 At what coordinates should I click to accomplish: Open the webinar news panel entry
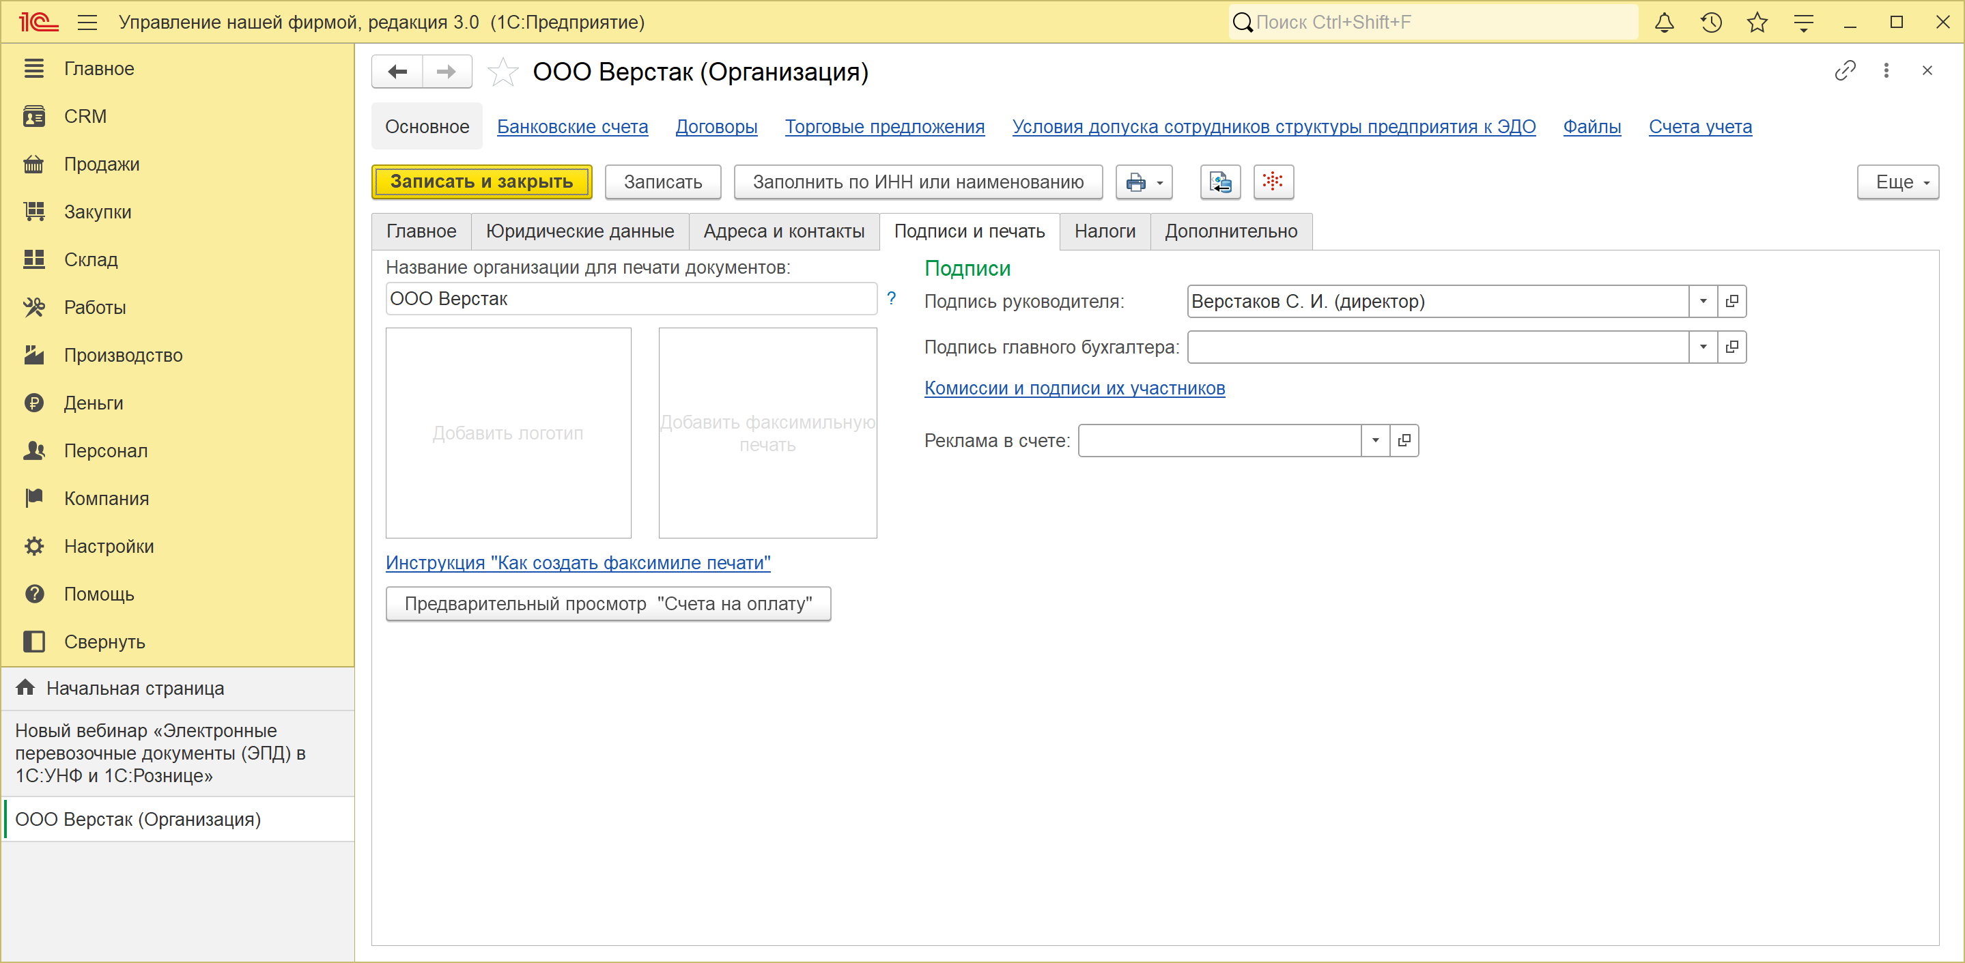coord(178,753)
